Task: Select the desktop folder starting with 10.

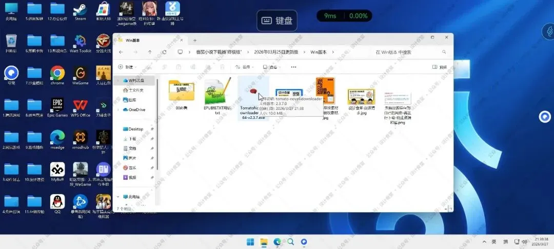Action: [34, 172]
